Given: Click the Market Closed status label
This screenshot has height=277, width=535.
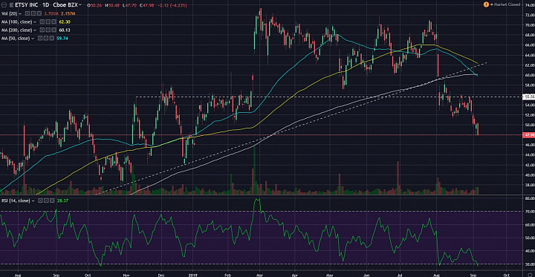Looking at the screenshot, I should pos(507,4).
